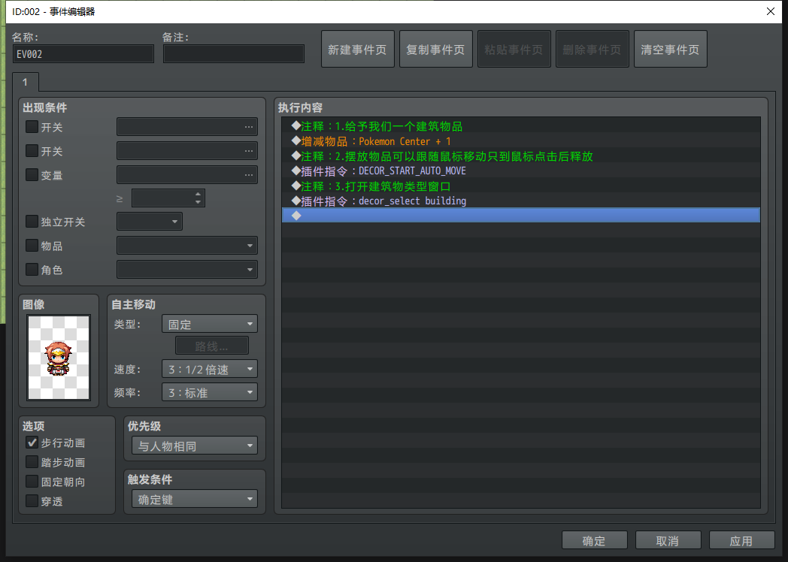Viewport: 788px width, 562px height.
Task: Select the comment line 2.摆放物品可以跟随鼠标移动
Action: pyautogui.click(x=520, y=156)
